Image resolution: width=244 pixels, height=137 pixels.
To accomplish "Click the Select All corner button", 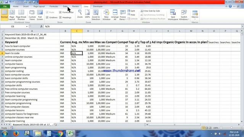I will pos(2,31).
